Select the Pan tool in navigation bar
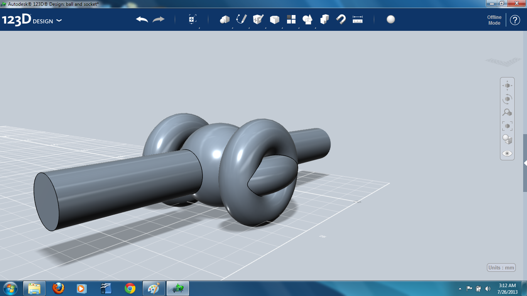The width and height of the screenshot is (527, 296). [x=507, y=86]
